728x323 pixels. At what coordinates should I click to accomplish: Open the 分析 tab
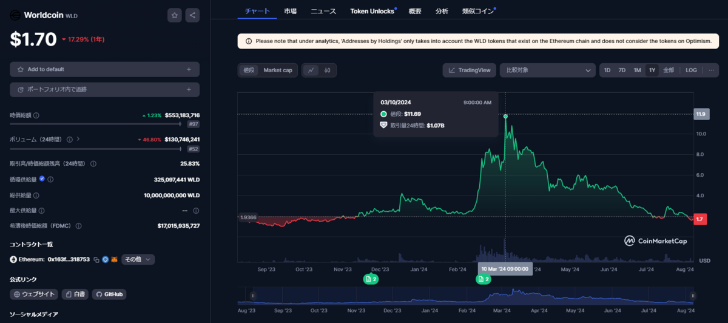[x=442, y=11]
